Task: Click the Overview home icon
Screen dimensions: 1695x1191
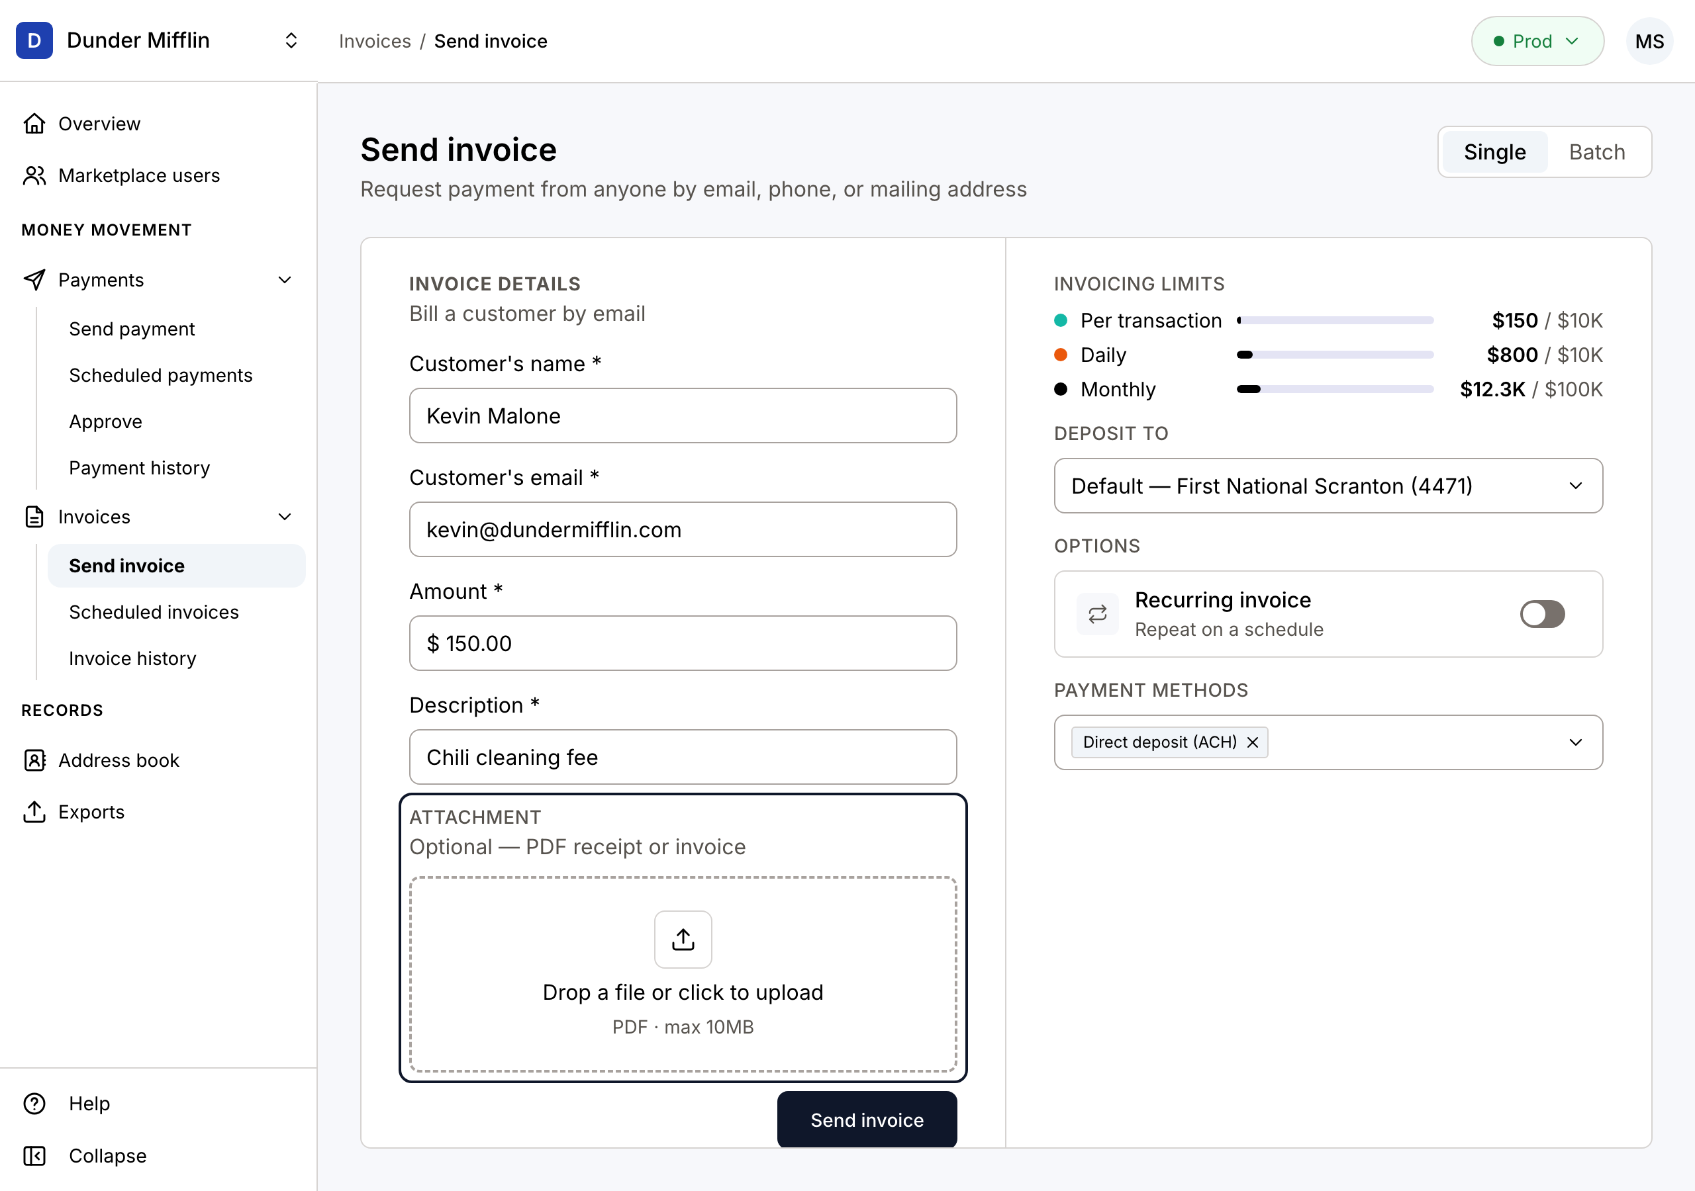Action: pyautogui.click(x=34, y=123)
